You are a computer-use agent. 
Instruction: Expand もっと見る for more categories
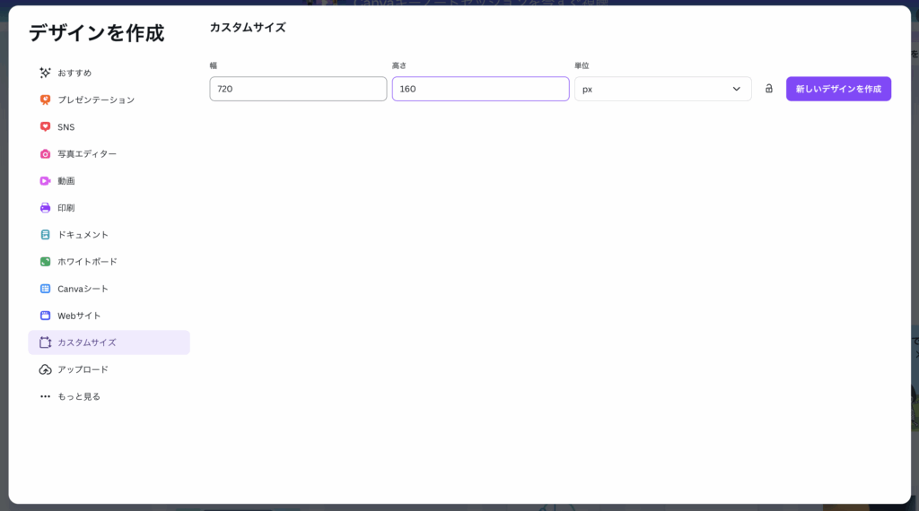(x=78, y=396)
